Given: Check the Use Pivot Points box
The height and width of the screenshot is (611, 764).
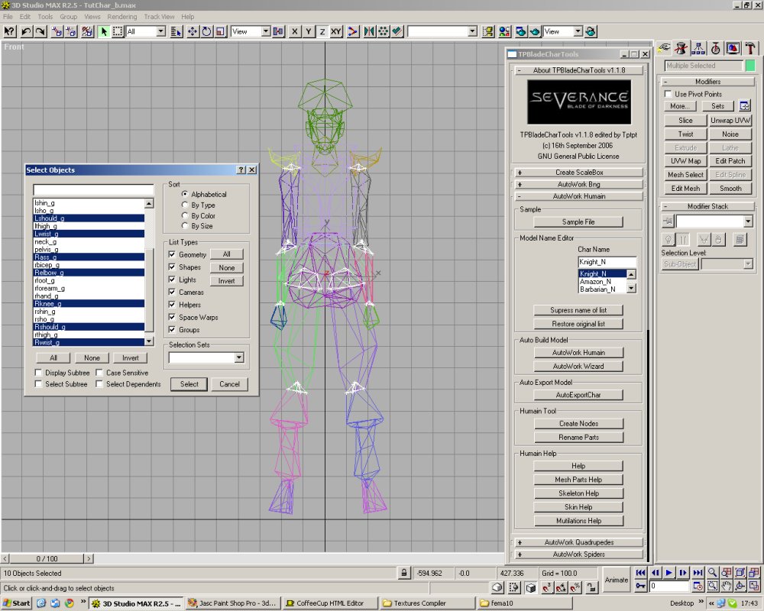Looking at the screenshot, I should click(668, 93).
